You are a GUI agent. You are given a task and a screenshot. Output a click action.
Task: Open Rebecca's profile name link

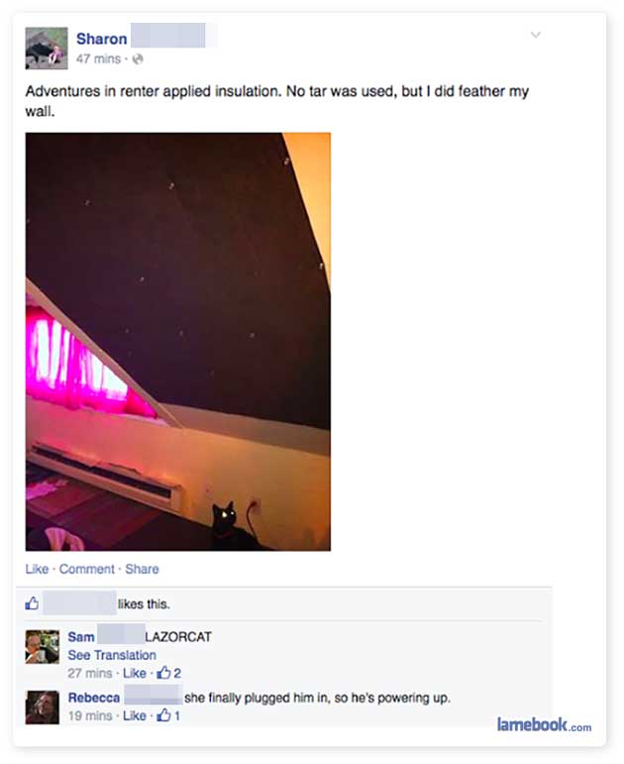tap(94, 698)
